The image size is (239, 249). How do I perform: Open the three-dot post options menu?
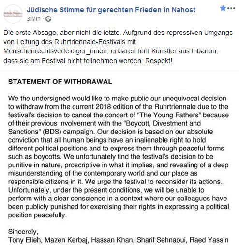(231, 8)
